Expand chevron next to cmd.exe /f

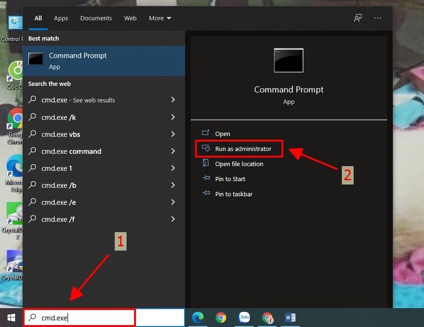point(173,219)
